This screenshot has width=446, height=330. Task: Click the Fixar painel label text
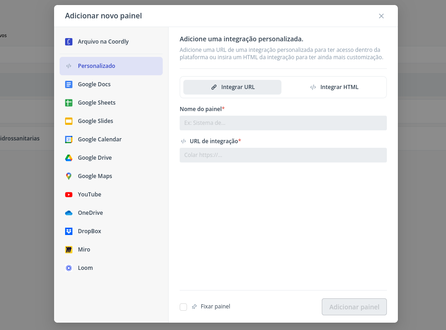pyautogui.click(x=215, y=307)
